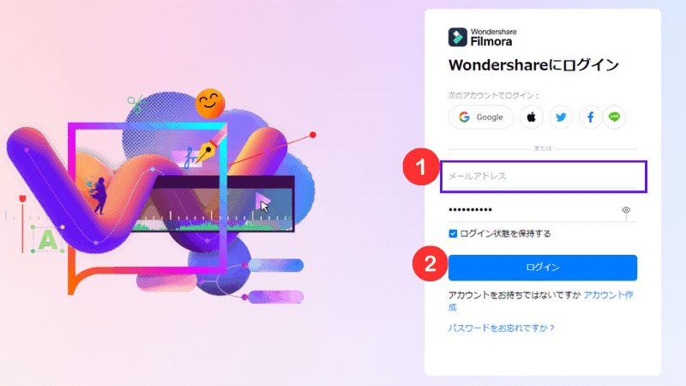
Task: Sign in with the Facebook icon
Action: tap(590, 118)
